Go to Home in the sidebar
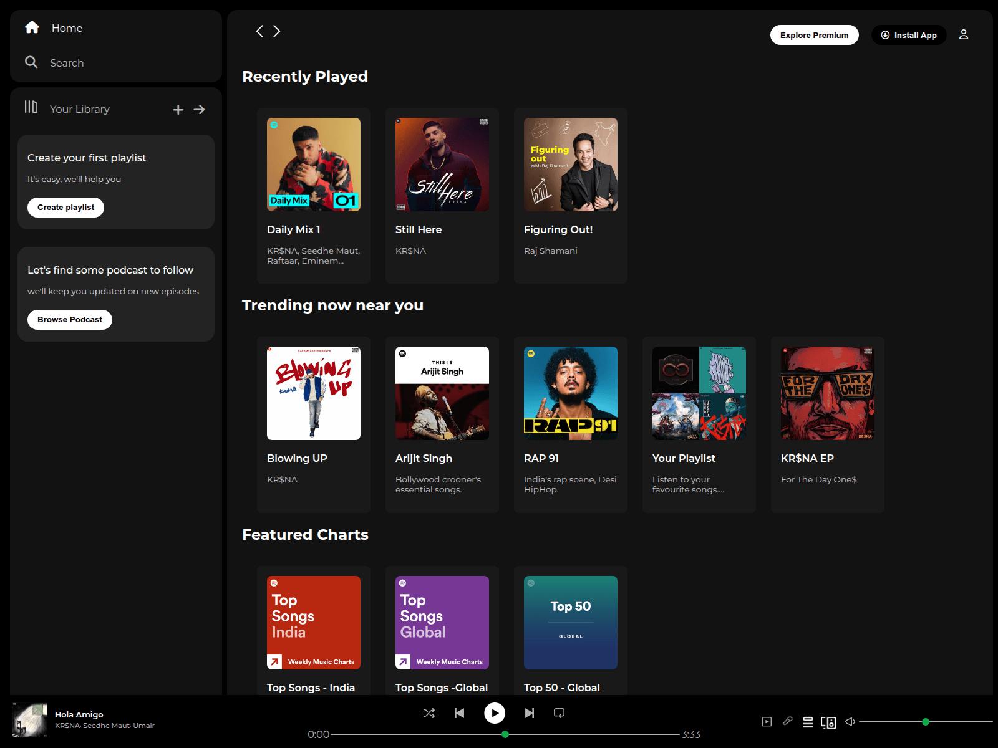 [54, 28]
